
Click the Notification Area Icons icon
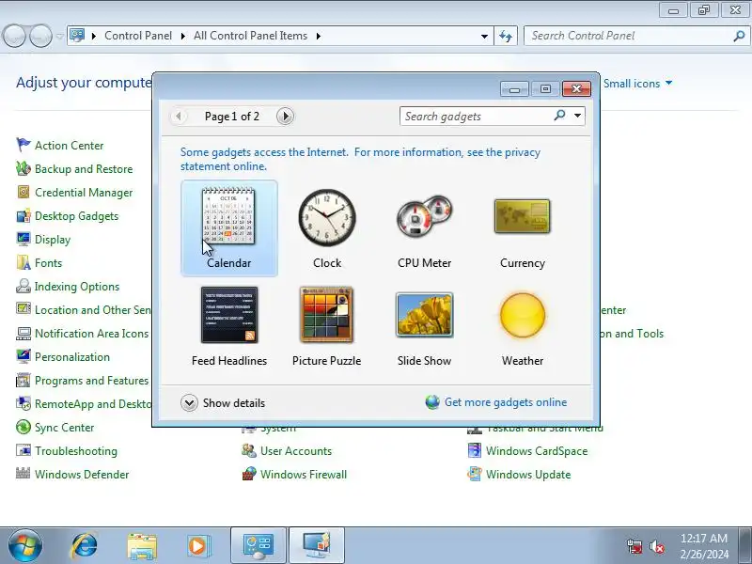(x=23, y=333)
